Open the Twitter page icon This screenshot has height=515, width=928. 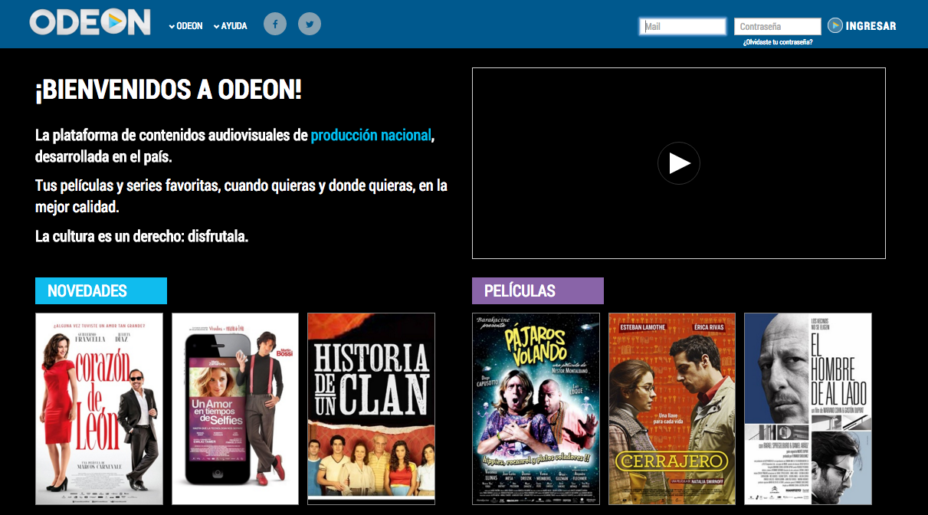pos(310,24)
